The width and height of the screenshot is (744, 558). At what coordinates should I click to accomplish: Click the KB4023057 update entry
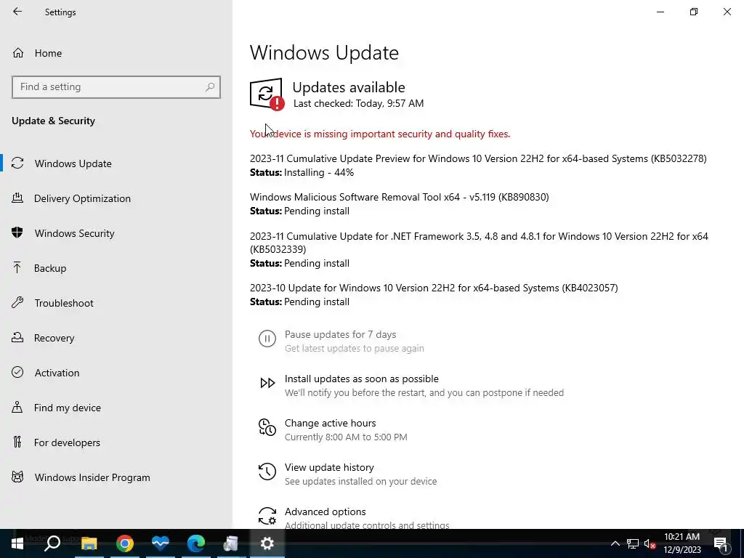tap(434, 288)
